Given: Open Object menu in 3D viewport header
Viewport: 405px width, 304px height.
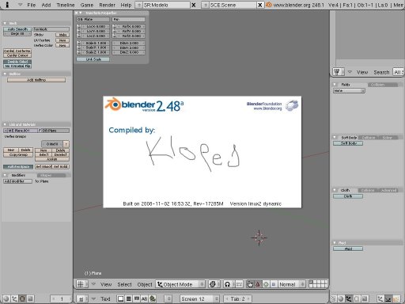Looking at the screenshot, I should (x=145, y=284).
